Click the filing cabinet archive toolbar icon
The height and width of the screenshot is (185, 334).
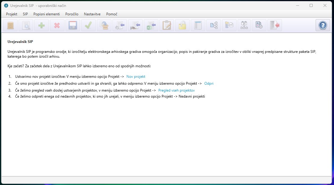click(10, 25)
